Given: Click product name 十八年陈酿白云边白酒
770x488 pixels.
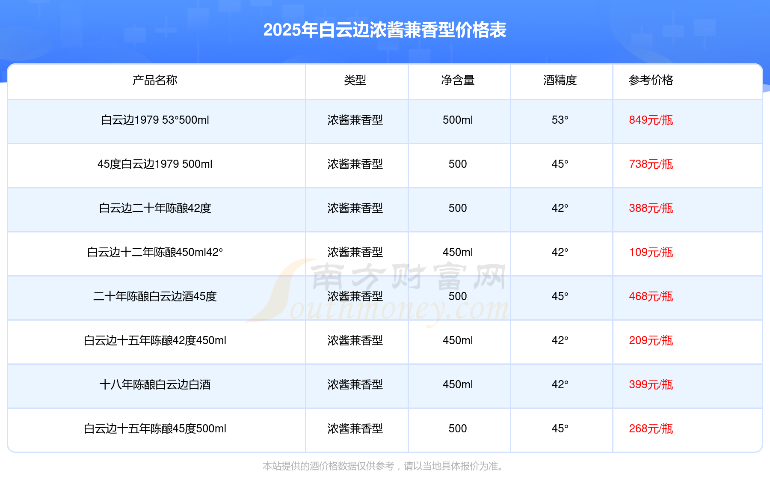Looking at the screenshot, I should [x=155, y=384].
